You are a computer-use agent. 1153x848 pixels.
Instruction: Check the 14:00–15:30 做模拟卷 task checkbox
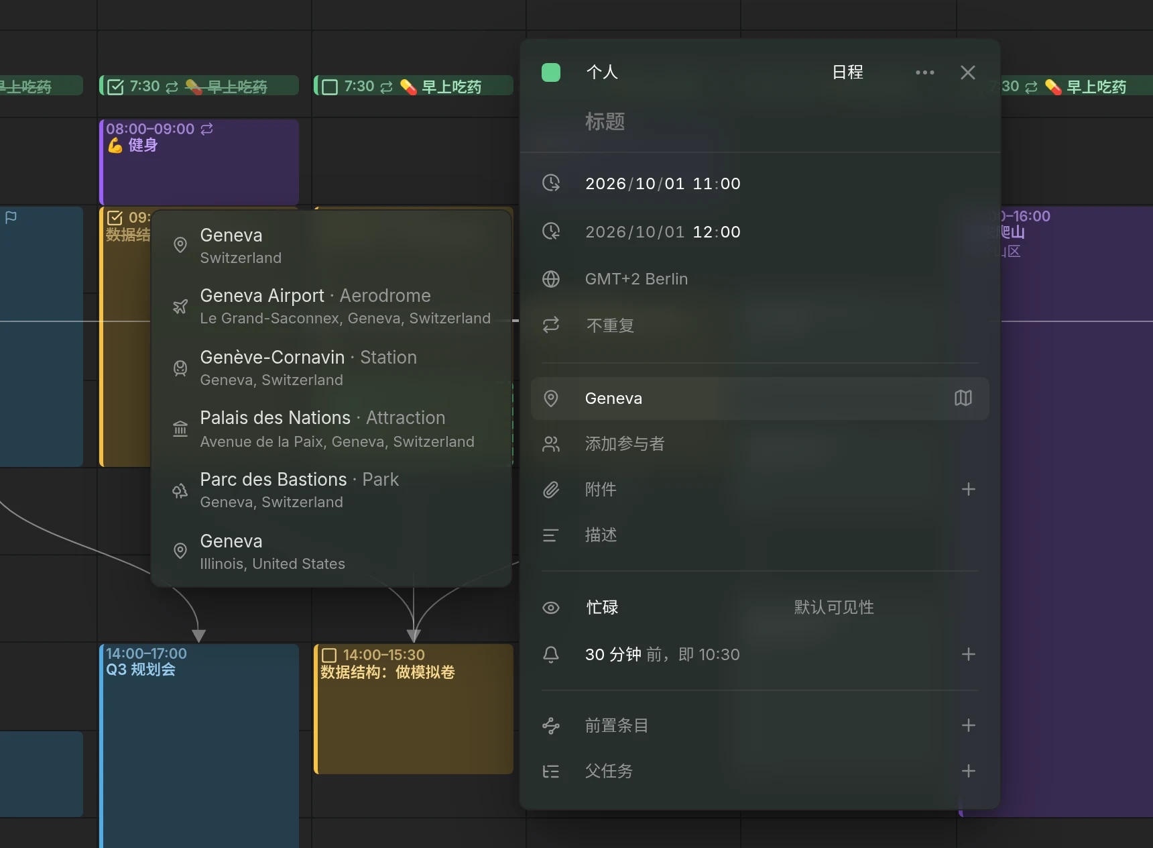pos(329,655)
